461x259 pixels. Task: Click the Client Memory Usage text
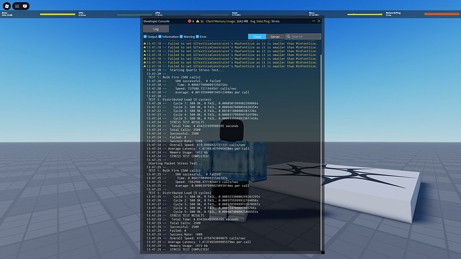tap(226, 21)
